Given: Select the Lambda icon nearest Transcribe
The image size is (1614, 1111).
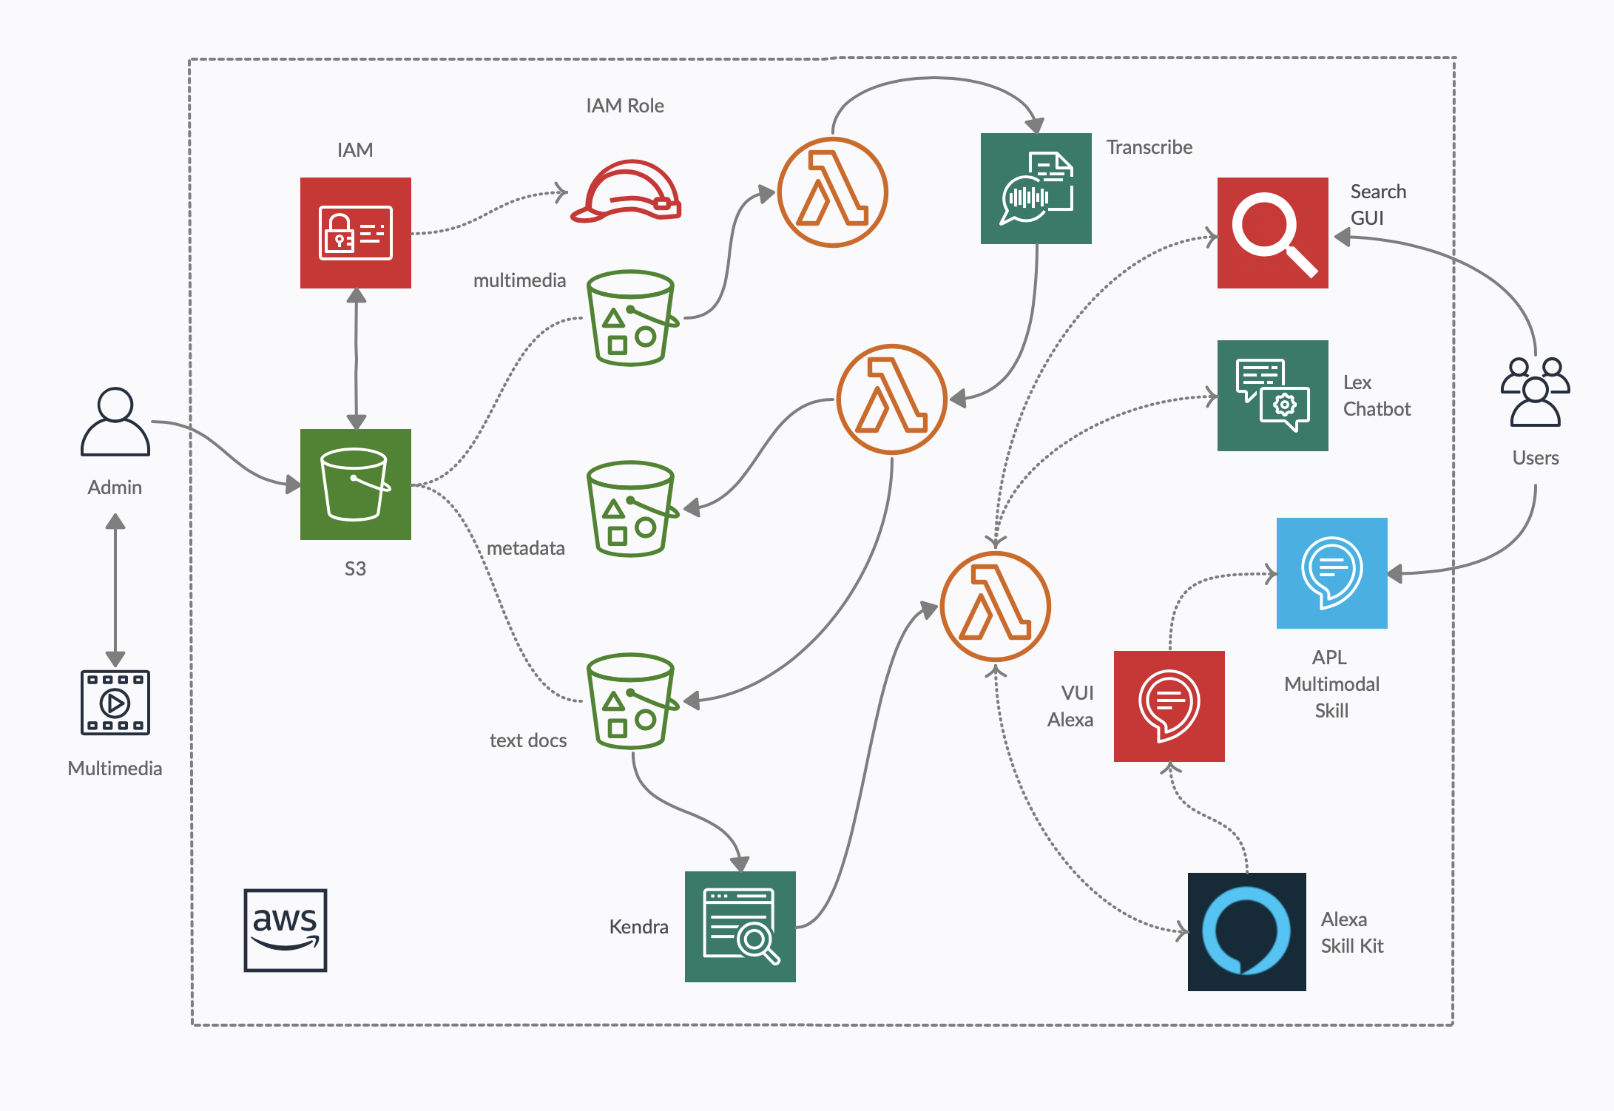Looking at the screenshot, I should click(x=832, y=192).
